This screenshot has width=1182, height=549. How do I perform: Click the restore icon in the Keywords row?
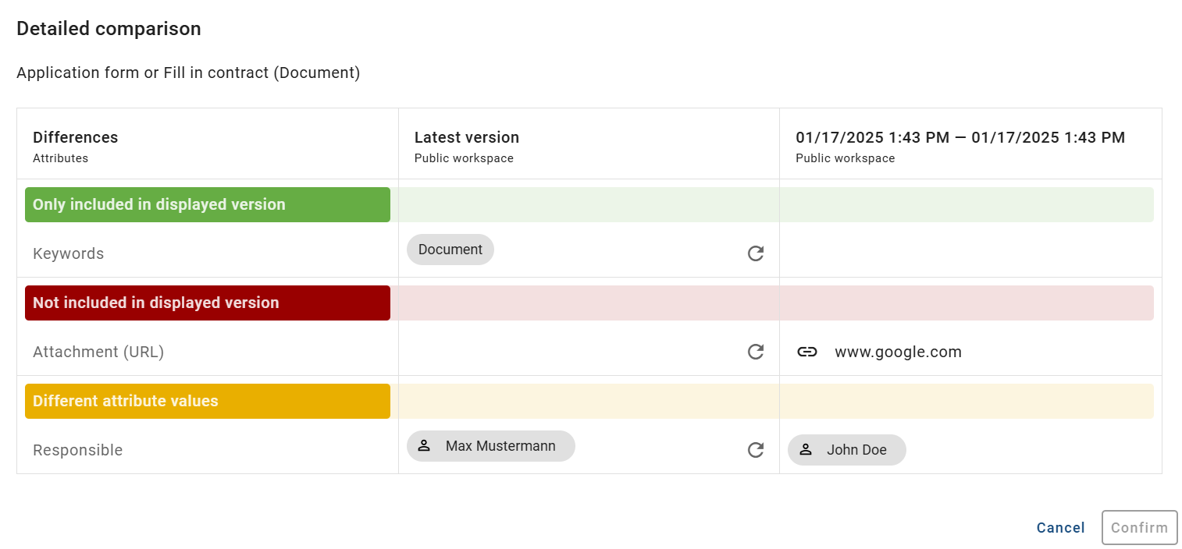[x=755, y=253]
